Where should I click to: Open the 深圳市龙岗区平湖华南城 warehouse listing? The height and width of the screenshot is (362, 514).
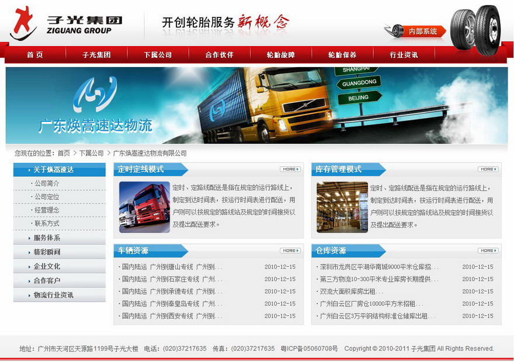[378, 267]
